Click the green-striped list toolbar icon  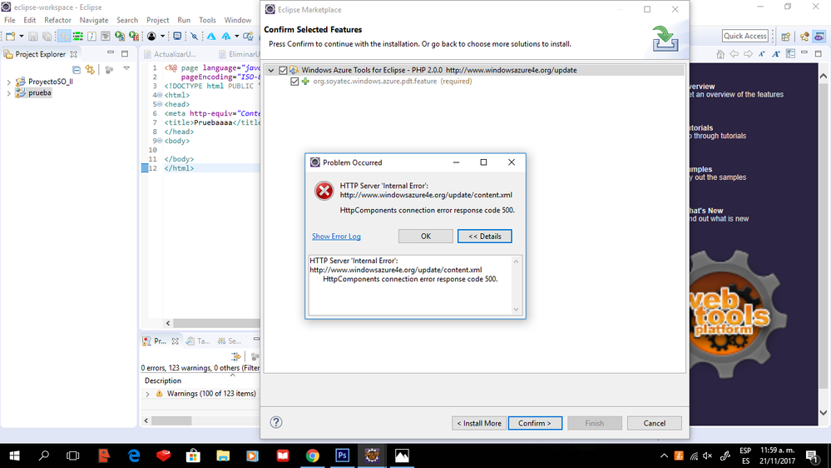tap(78, 36)
